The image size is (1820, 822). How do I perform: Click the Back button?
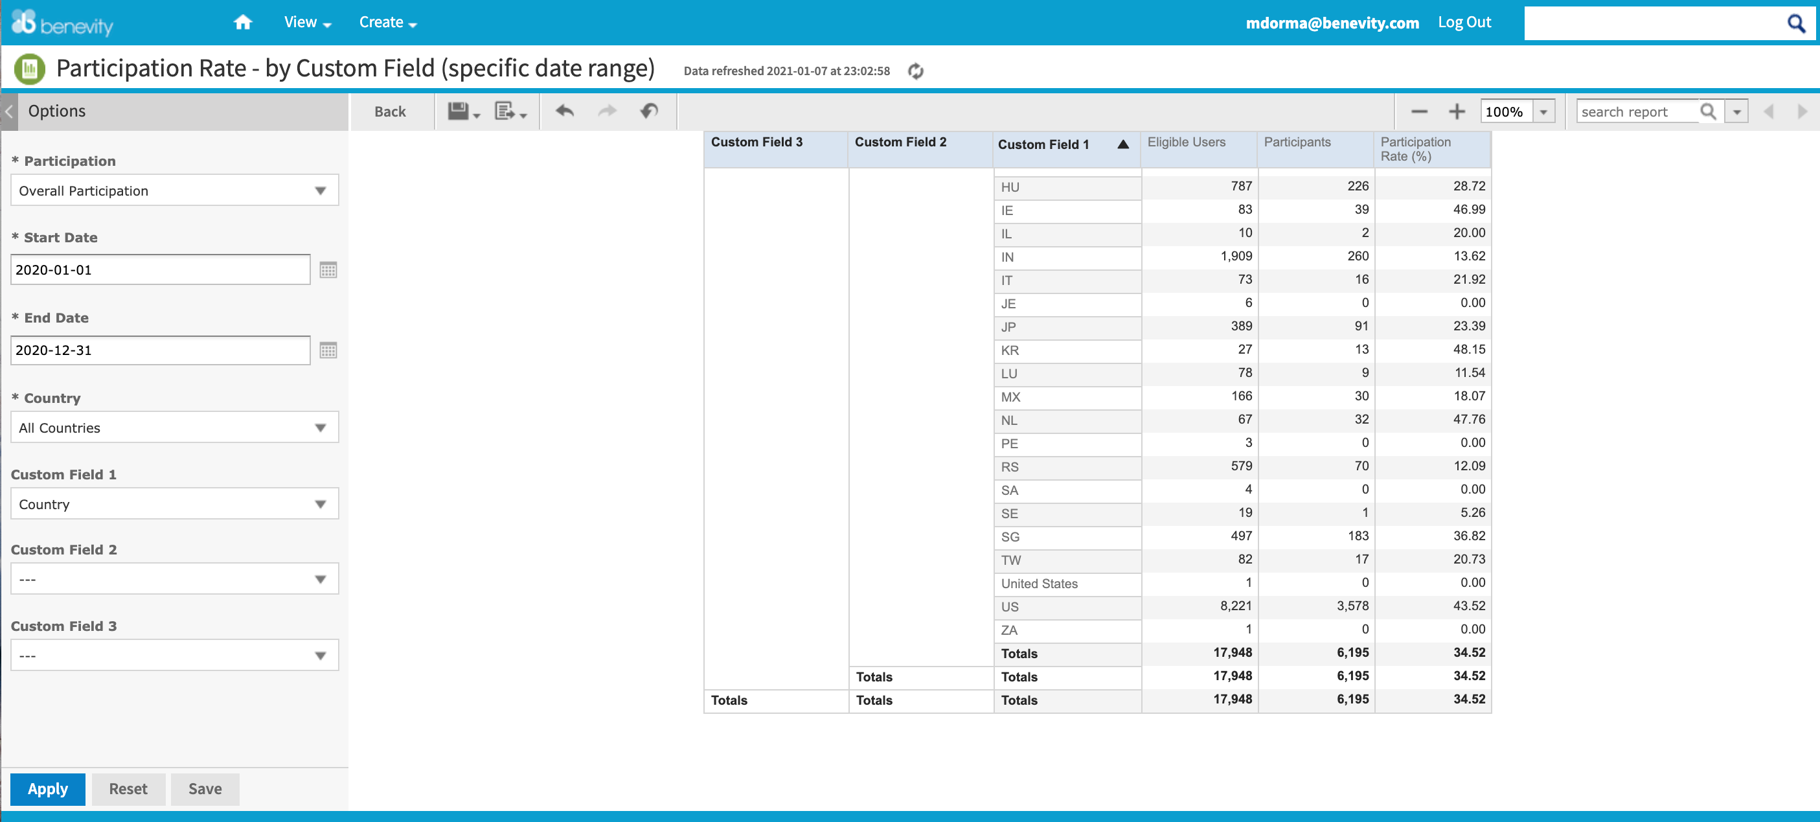point(390,111)
